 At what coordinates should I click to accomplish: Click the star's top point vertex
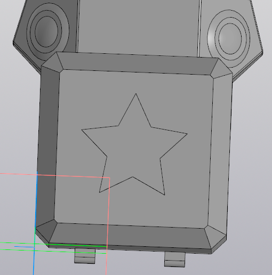coord(136,93)
